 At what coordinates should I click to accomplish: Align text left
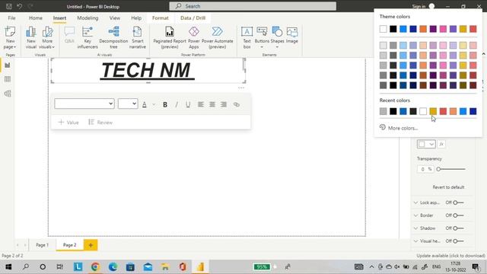point(201,104)
